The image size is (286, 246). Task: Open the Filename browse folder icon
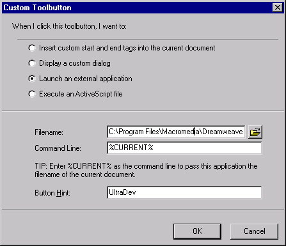pyautogui.click(x=255, y=132)
